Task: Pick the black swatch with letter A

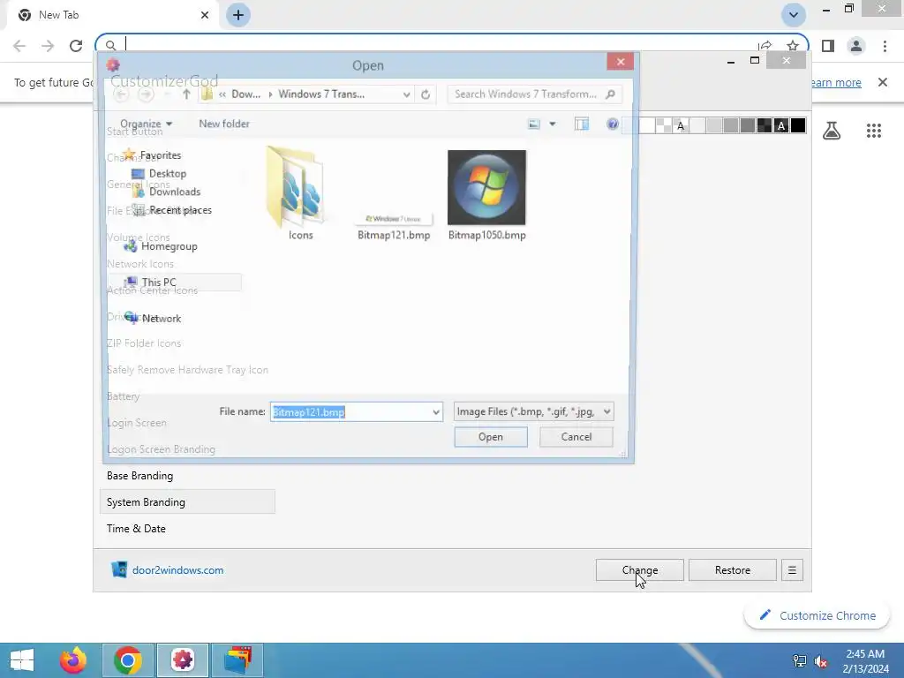Action: (x=781, y=125)
